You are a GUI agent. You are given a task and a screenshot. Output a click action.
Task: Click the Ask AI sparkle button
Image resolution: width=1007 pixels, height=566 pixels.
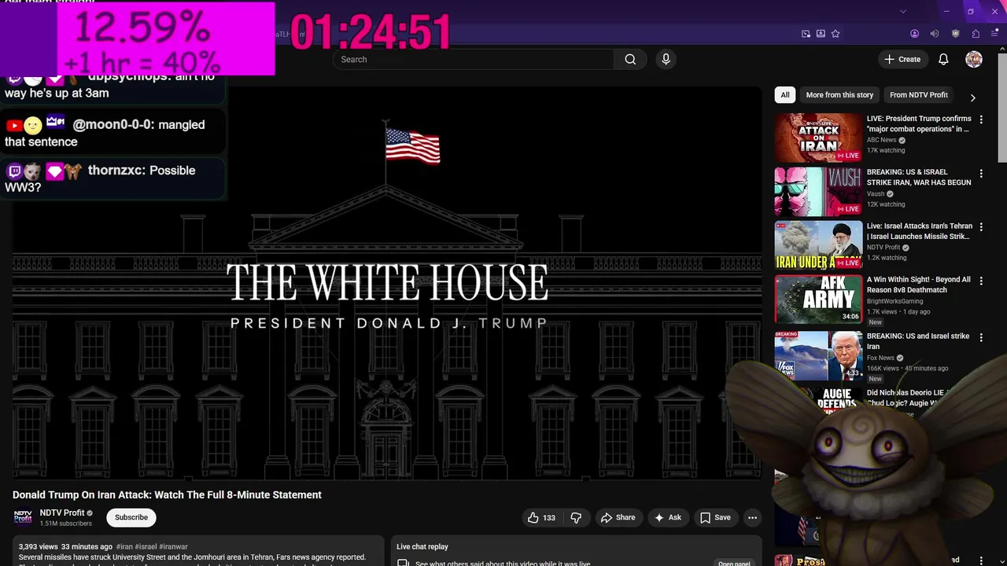coord(667,517)
